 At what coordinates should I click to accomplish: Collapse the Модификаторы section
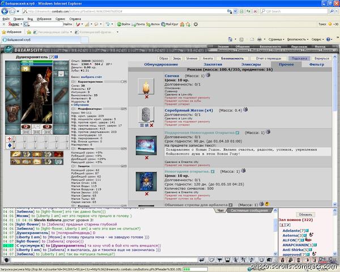pyautogui.click(x=73, y=109)
